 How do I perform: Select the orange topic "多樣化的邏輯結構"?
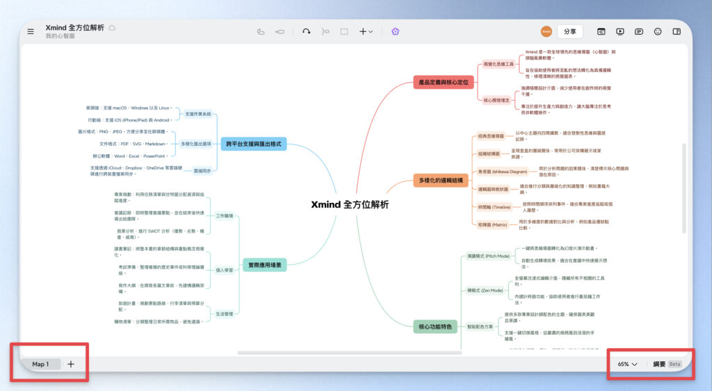[440, 181]
